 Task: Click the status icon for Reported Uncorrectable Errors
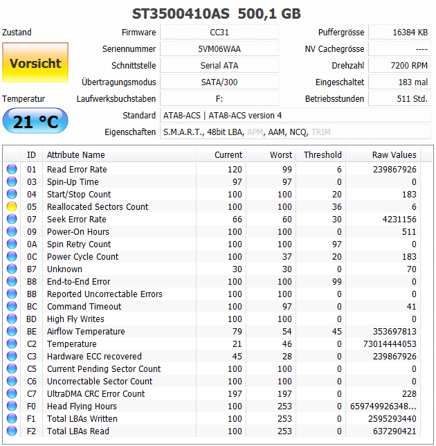tap(12, 294)
